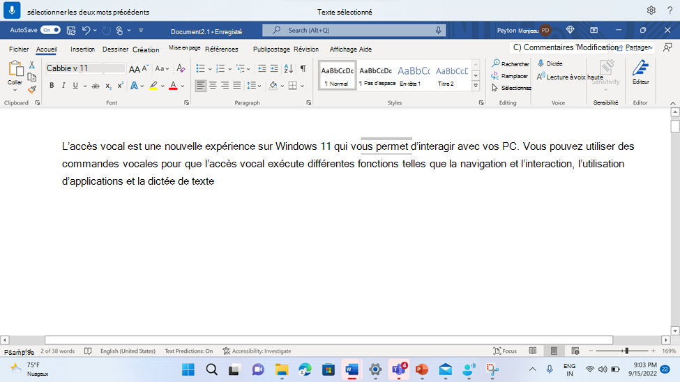This screenshot has width=680, height=382.
Task: Switch to the Références tab
Action: (x=222, y=49)
